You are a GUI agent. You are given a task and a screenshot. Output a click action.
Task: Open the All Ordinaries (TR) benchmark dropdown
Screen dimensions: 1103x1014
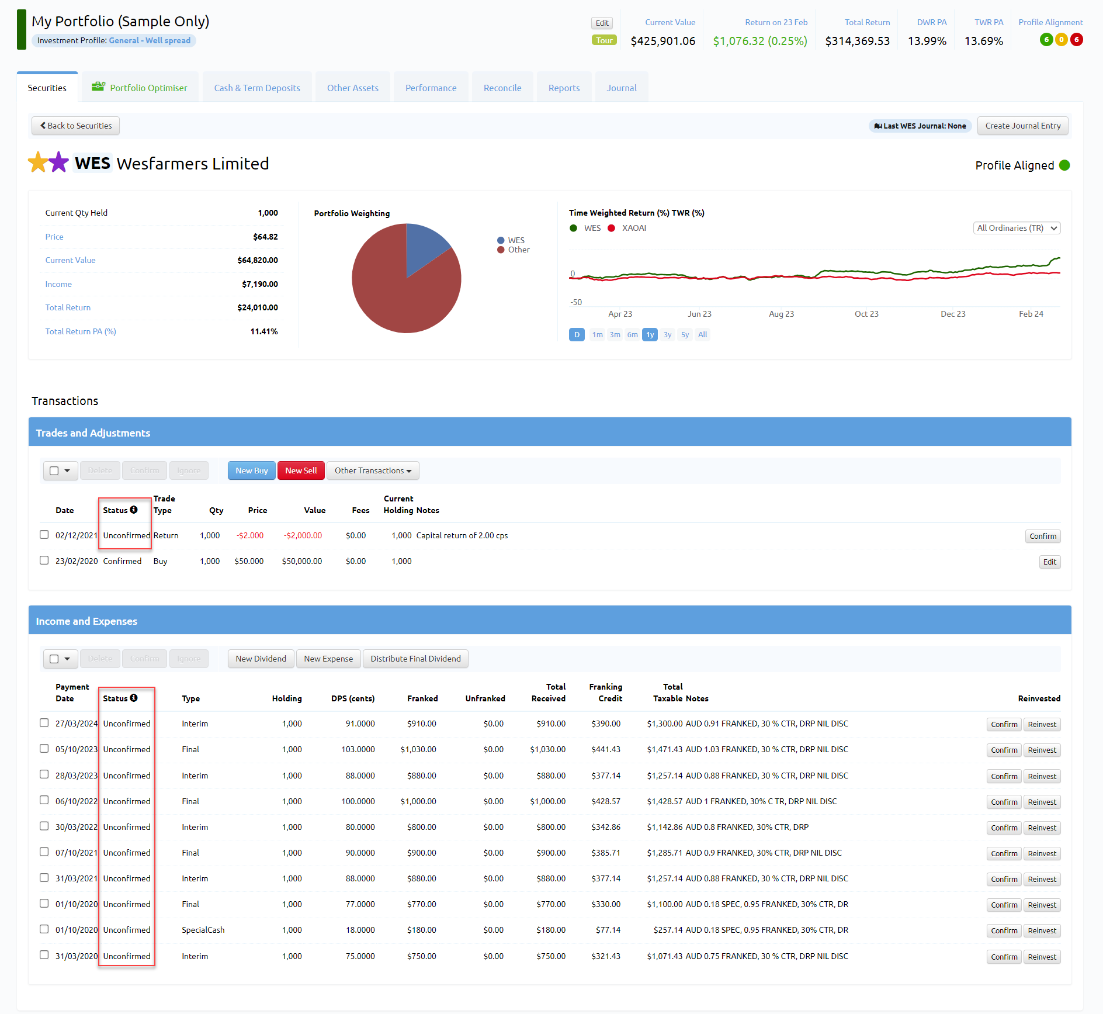point(1017,228)
